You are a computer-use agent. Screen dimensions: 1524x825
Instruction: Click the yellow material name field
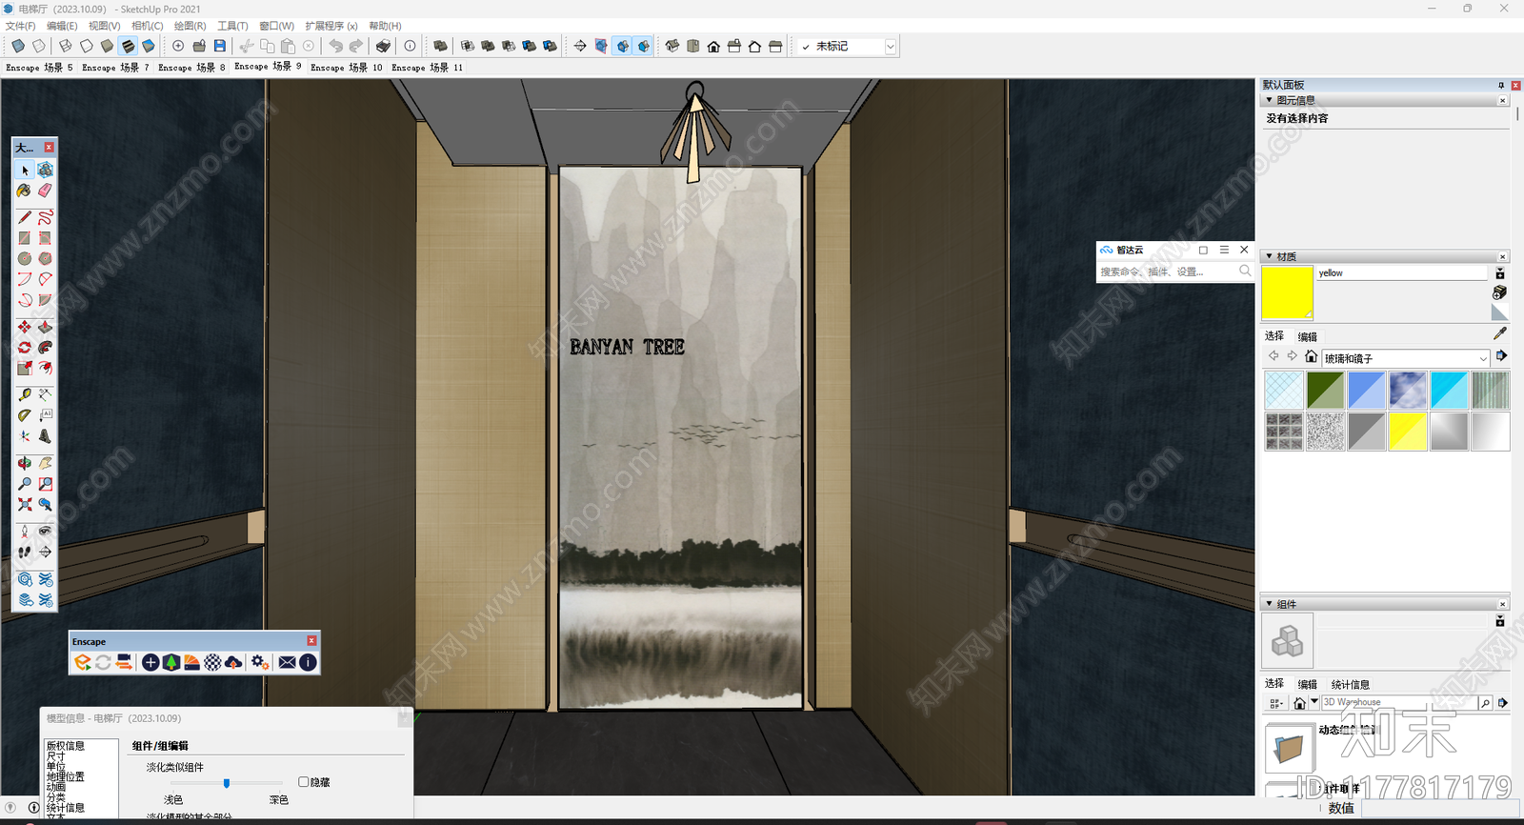1402,272
